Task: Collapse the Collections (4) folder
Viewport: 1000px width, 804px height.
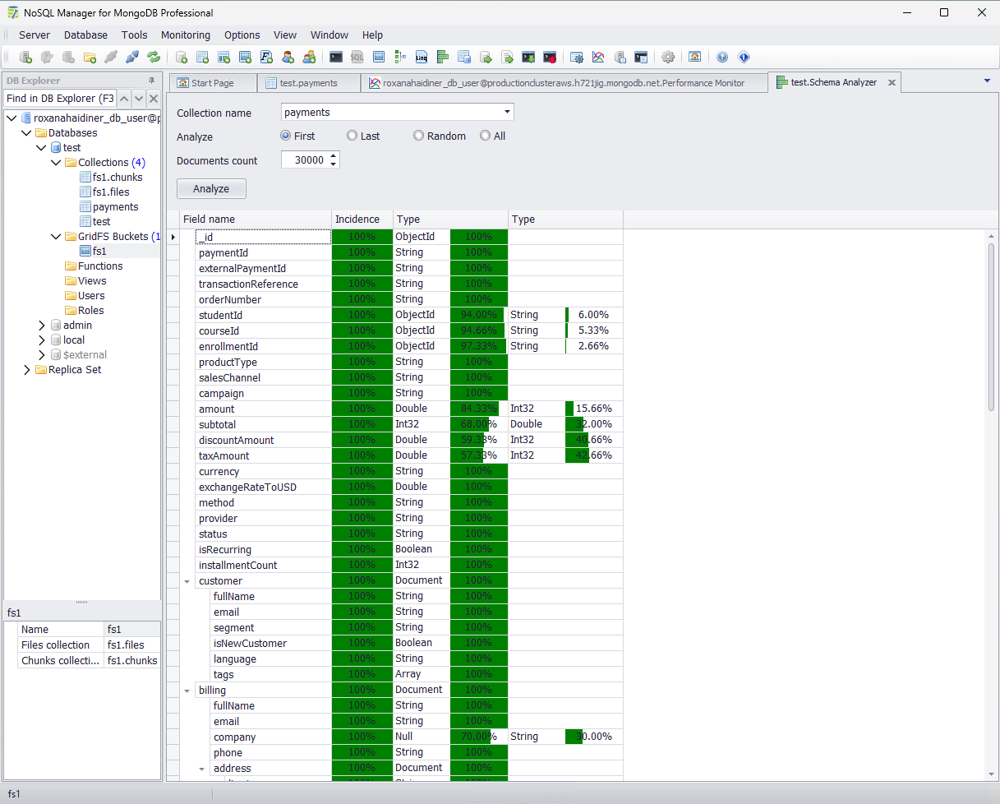Action: point(57,162)
